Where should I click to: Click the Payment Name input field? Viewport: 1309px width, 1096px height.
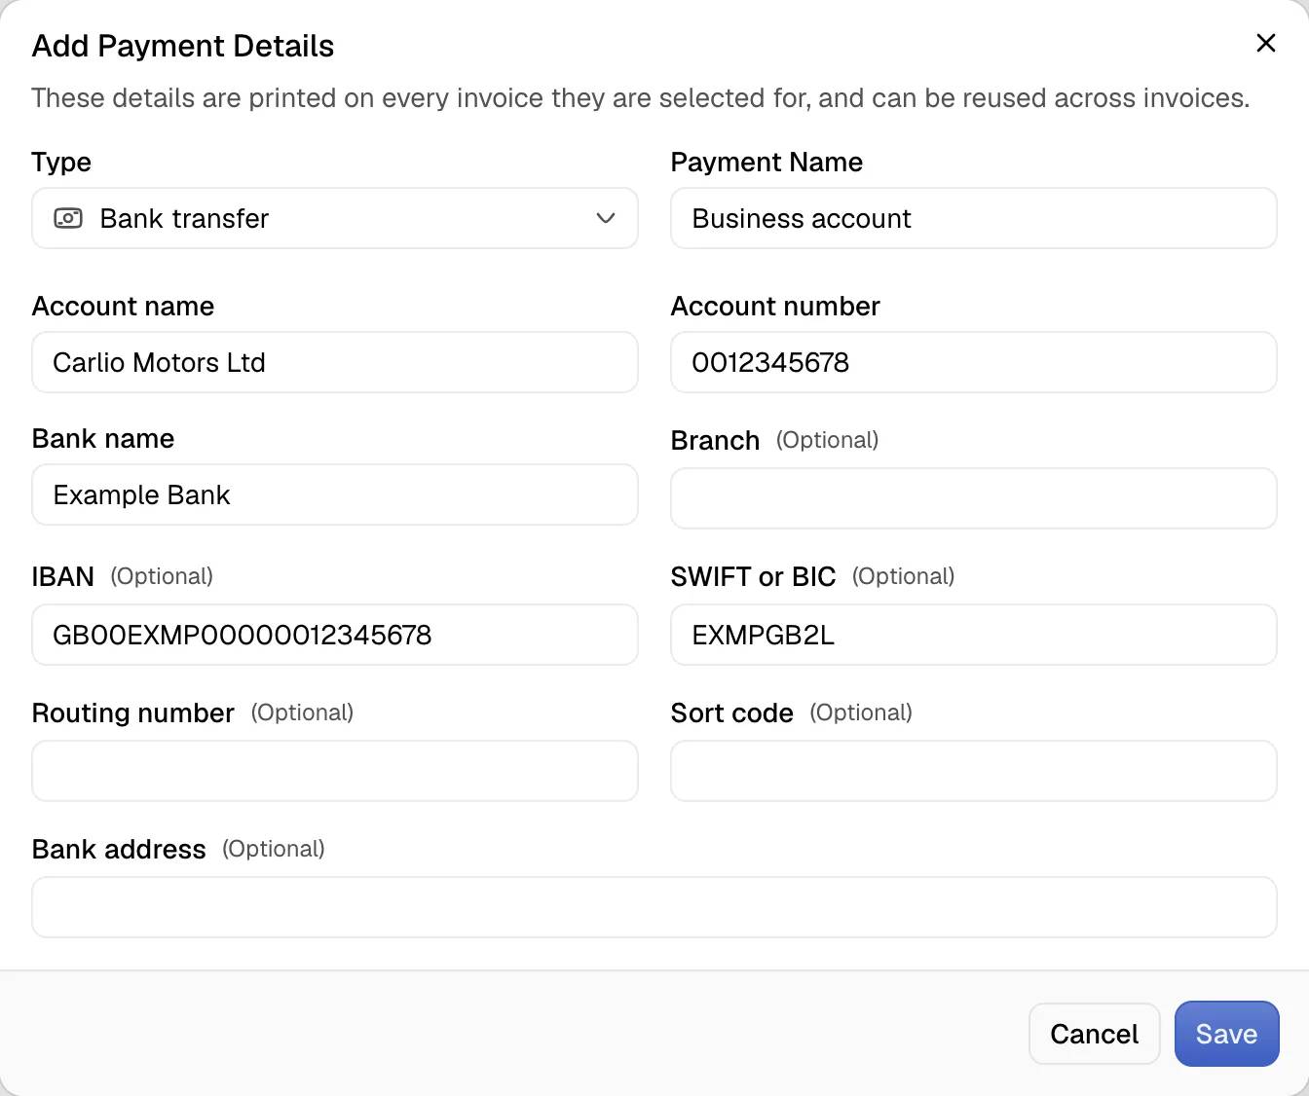click(973, 218)
